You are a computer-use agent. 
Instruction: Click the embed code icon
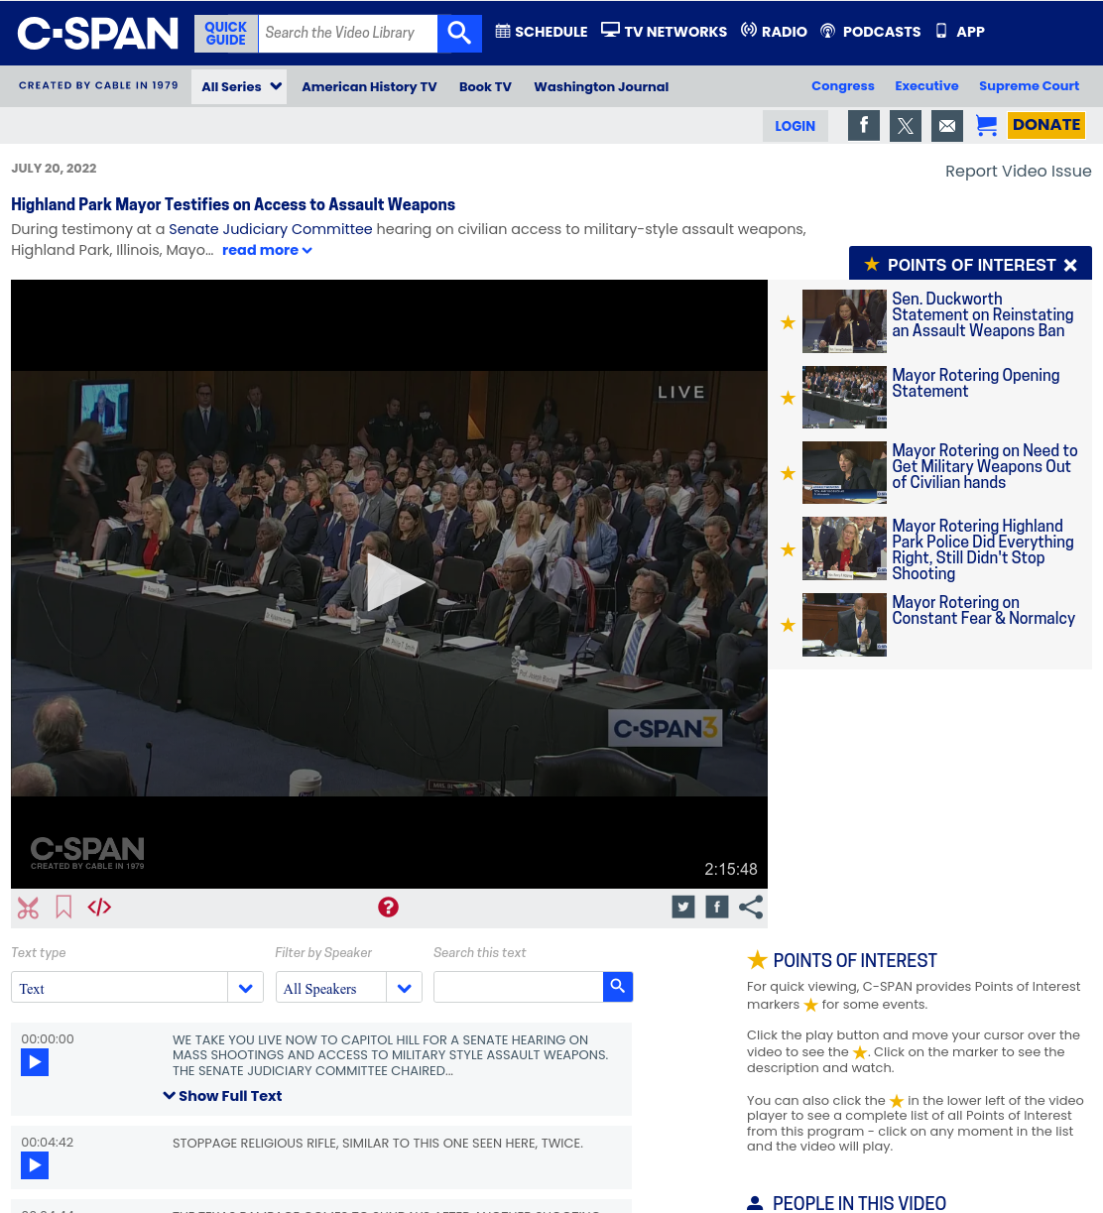[99, 908]
